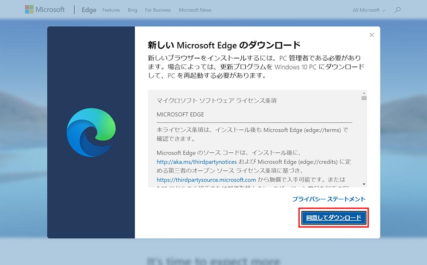This screenshot has width=427, height=265.
Task: Open the Features menu item
Action: point(111,10)
